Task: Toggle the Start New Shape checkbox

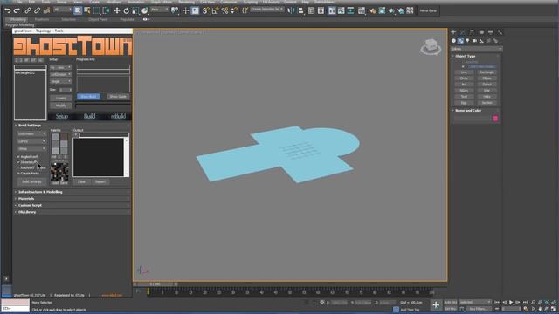Action: pyautogui.click(x=463, y=66)
